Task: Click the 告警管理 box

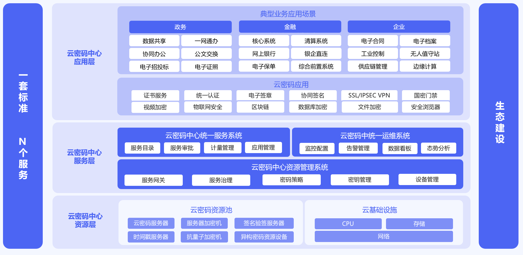Action: click(358, 148)
